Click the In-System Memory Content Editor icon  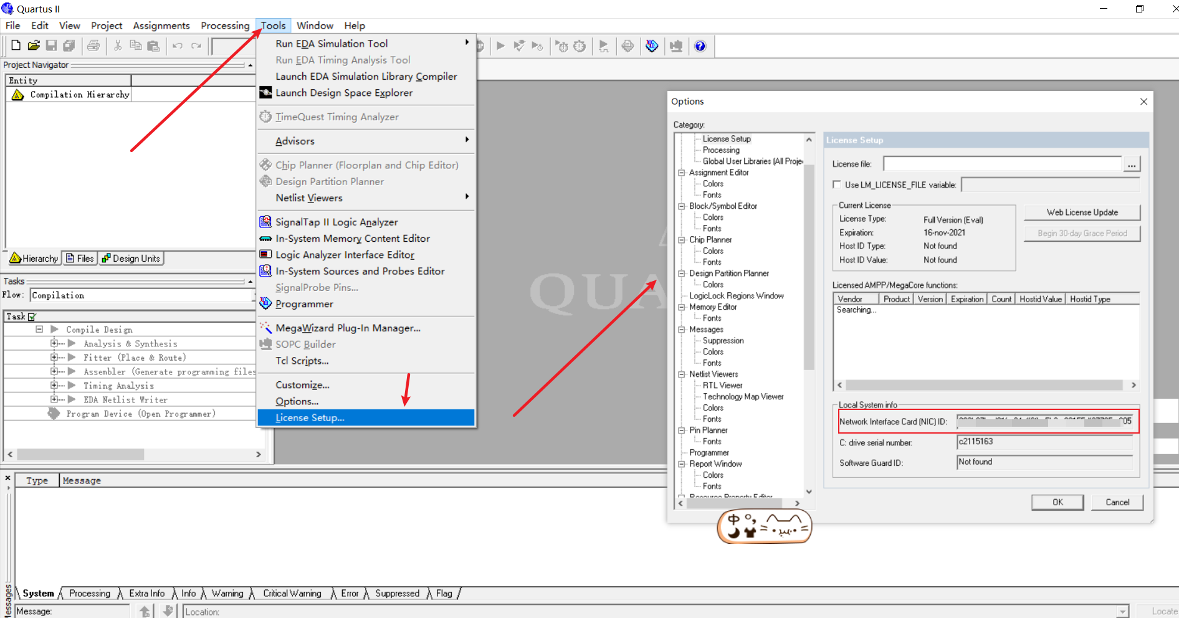tap(265, 239)
